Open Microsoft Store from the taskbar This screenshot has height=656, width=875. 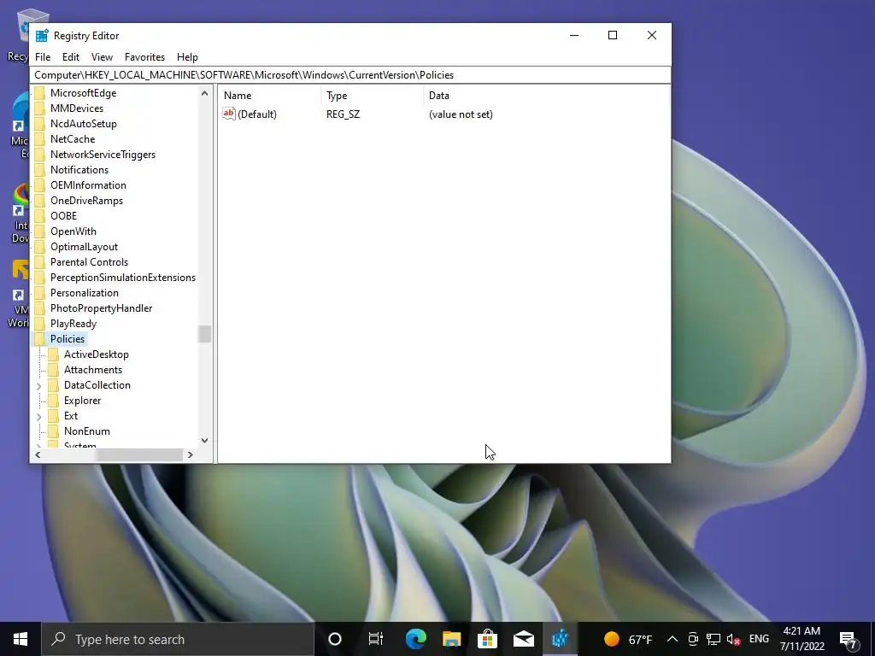pos(487,639)
